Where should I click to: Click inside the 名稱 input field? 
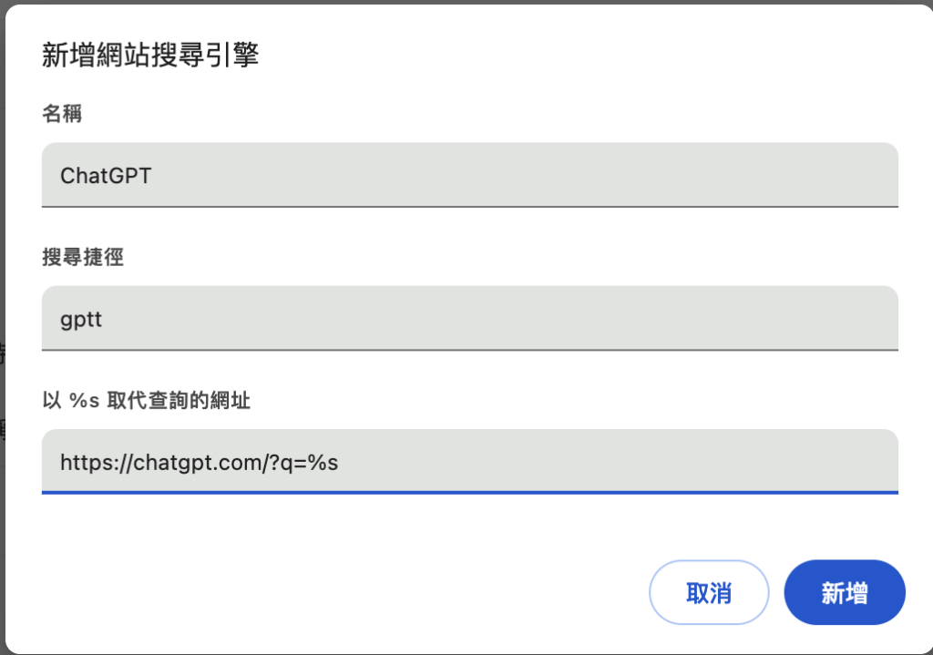[x=456, y=174]
